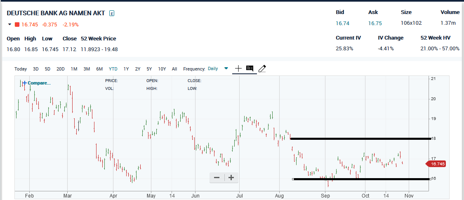Zoom out with the chart minus button
Screen dimensions: 464x200
pyautogui.click(x=217, y=177)
